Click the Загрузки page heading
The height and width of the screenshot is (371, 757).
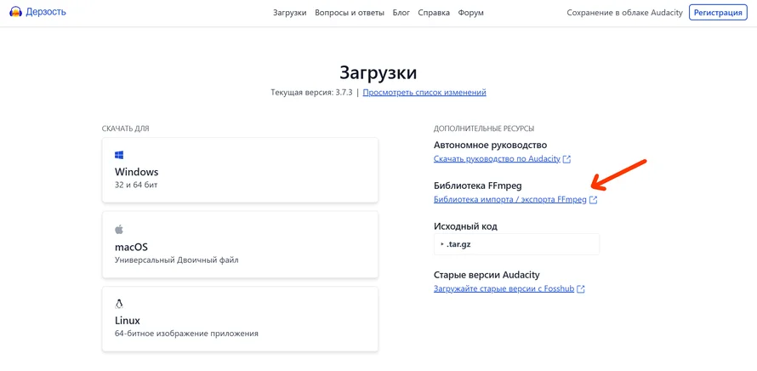[378, 72]
